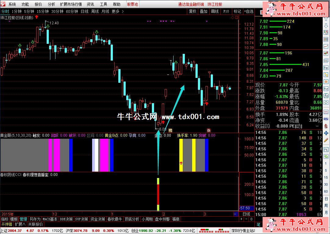The width and height of the screenshot is (330, 234).
Task: Click 标记 mark button
Action: pos(237,11)
